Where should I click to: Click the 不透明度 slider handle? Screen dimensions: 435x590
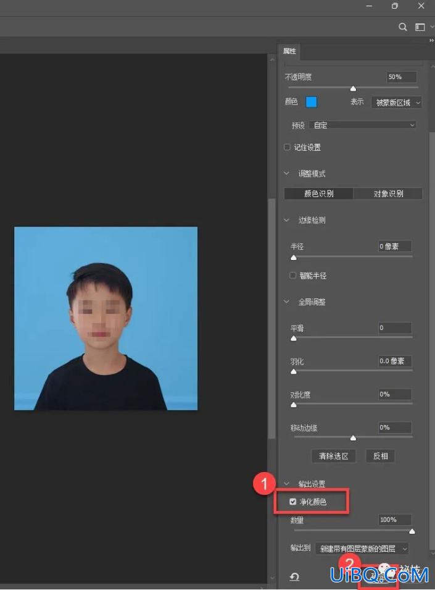[353, 88]
